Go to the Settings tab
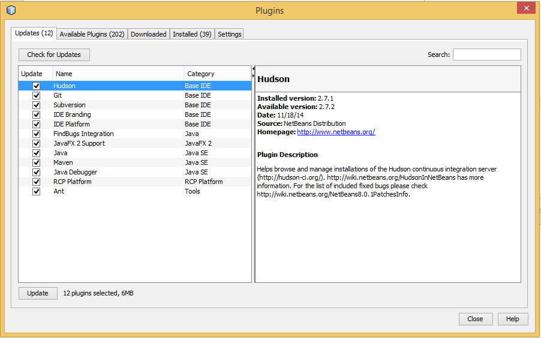Viewport: 541px width, 338px height. pyautogui.click(x=229, y=34)
